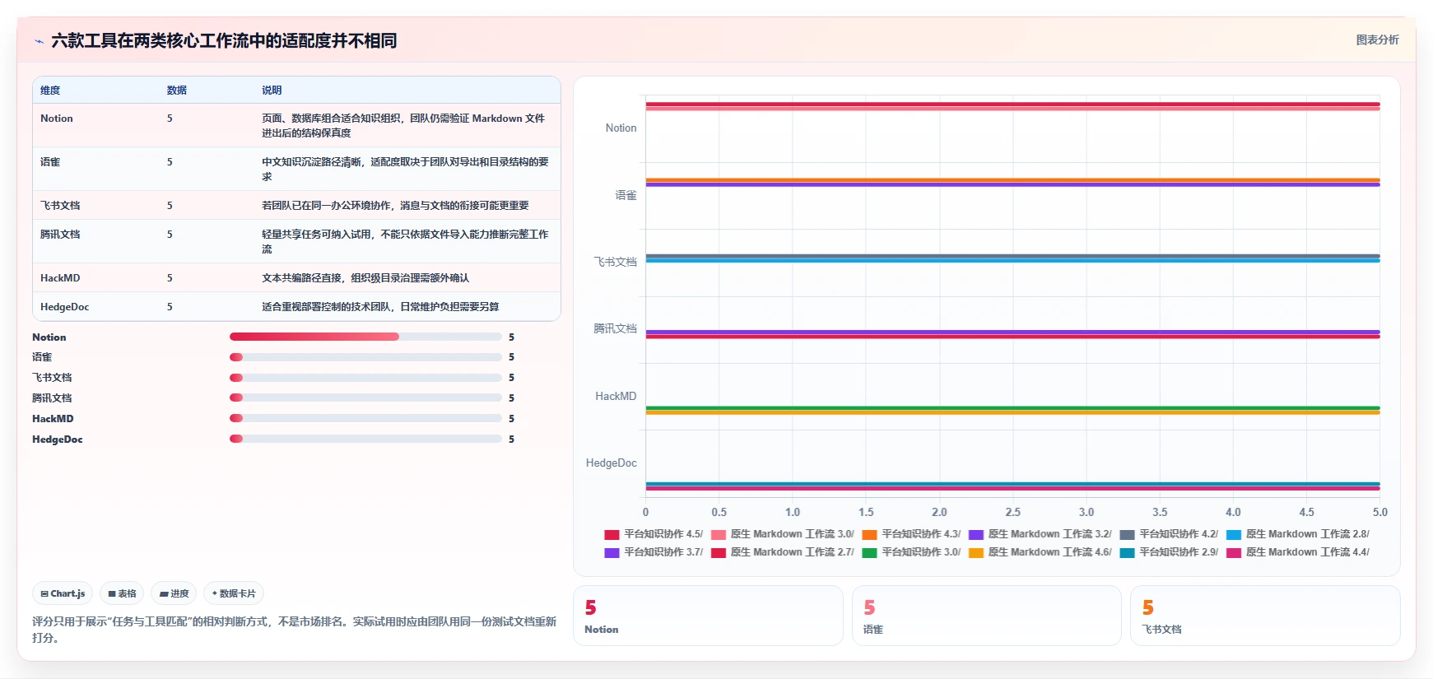Select the 表格 tag
This screenshot has height=679, width=1433.
click(122, 593)
